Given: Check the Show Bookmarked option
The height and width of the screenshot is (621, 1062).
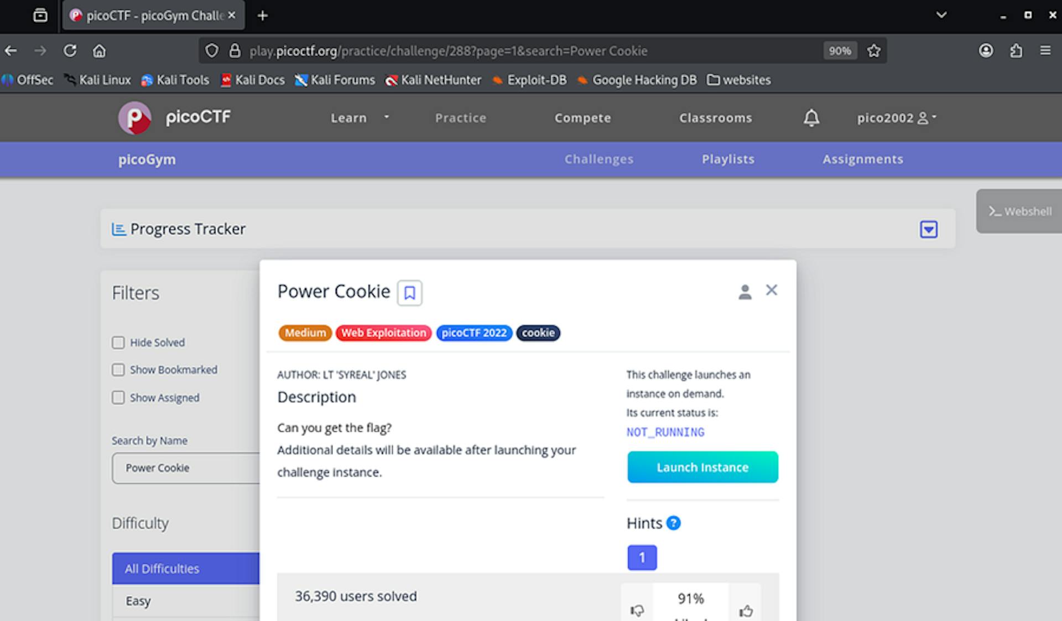Looking at the screenshot, I should (x=118, y=369).
